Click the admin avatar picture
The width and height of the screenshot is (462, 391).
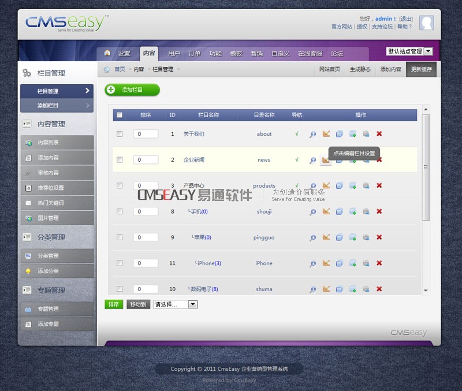tap(426, 23)
